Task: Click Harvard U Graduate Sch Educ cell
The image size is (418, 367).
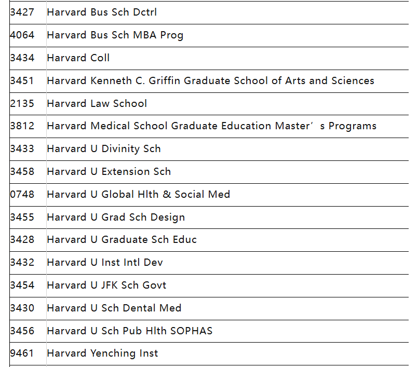Action: coord(122,240)
